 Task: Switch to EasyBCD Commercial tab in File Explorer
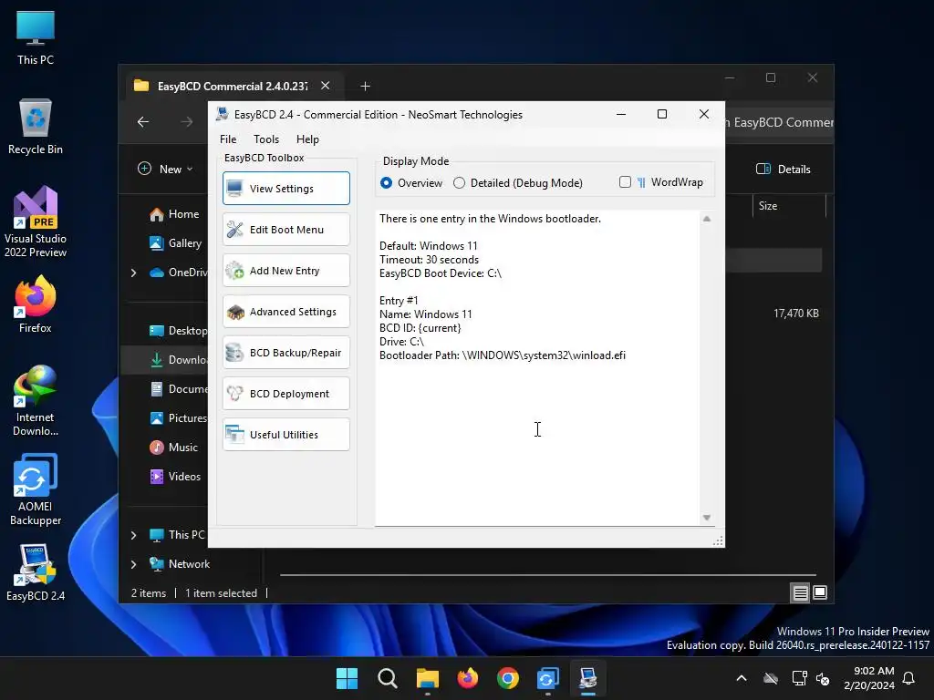point(233,87)
